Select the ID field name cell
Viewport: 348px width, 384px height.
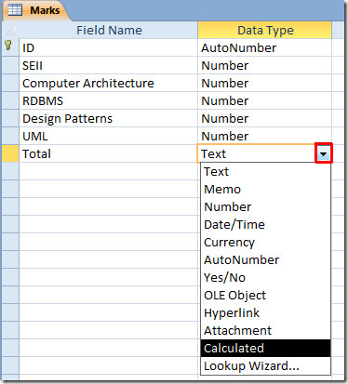coord(108,47)
